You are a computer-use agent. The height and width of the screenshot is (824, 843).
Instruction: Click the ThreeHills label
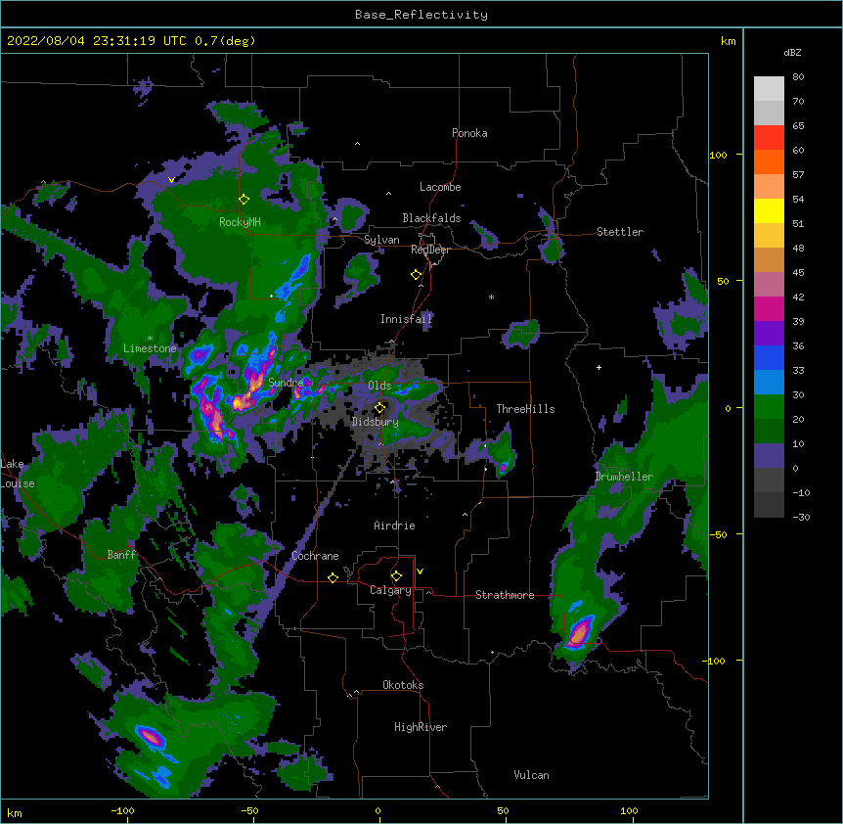click(525, 409)
